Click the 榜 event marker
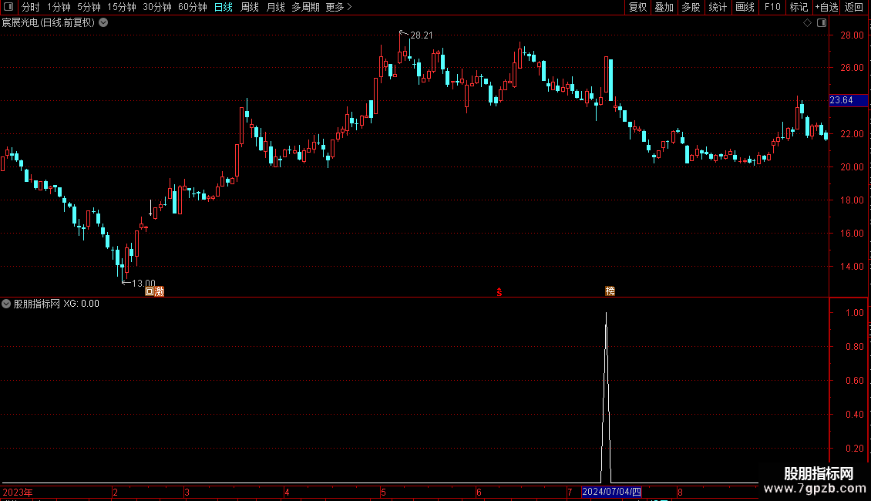The height and width of the screenshot is (501, 871). 610,291
